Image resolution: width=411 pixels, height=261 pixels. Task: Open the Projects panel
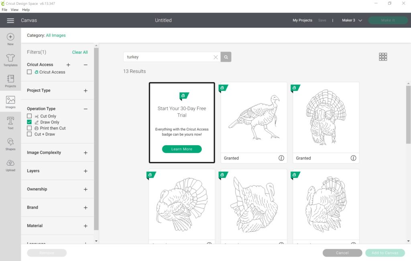point(10,81)
